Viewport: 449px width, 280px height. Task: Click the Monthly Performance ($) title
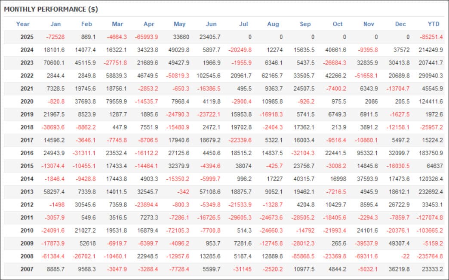51,9
